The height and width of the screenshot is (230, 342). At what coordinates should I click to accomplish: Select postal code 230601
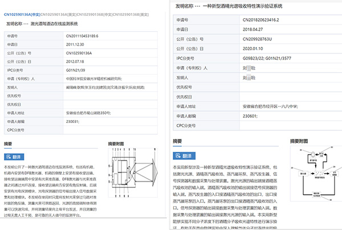(x=250, y=116)
